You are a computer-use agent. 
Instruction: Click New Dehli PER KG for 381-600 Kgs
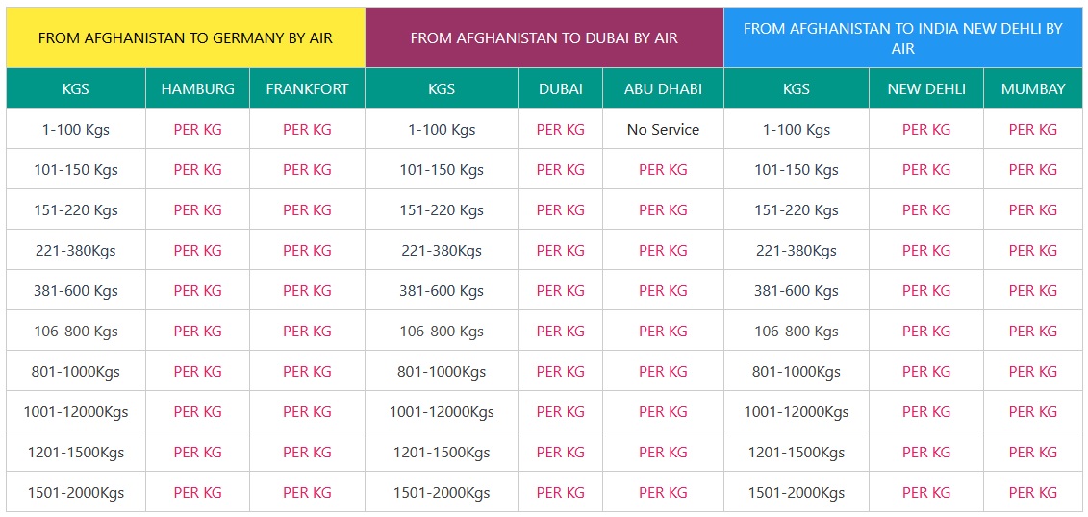pos(925,291)
